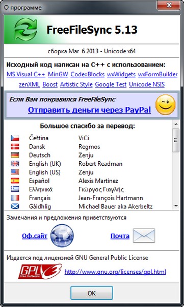Click the French flag next to Français
Screen dimensions: 184x307
coord(15,198)
